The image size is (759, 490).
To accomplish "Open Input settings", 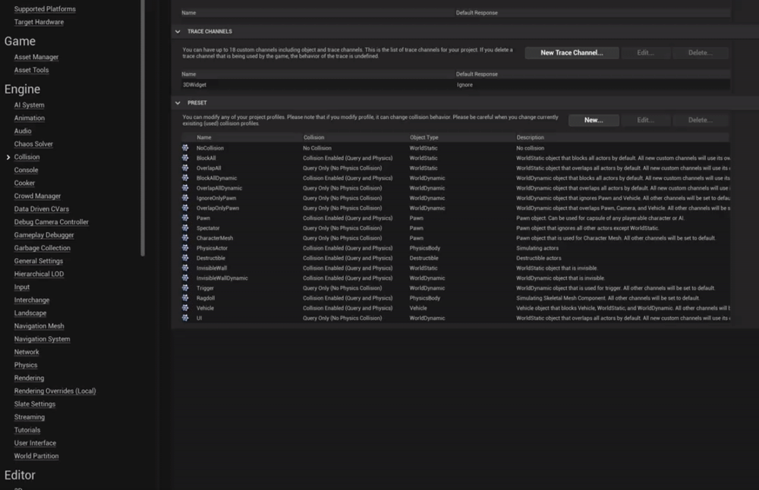I will [22, 287].
